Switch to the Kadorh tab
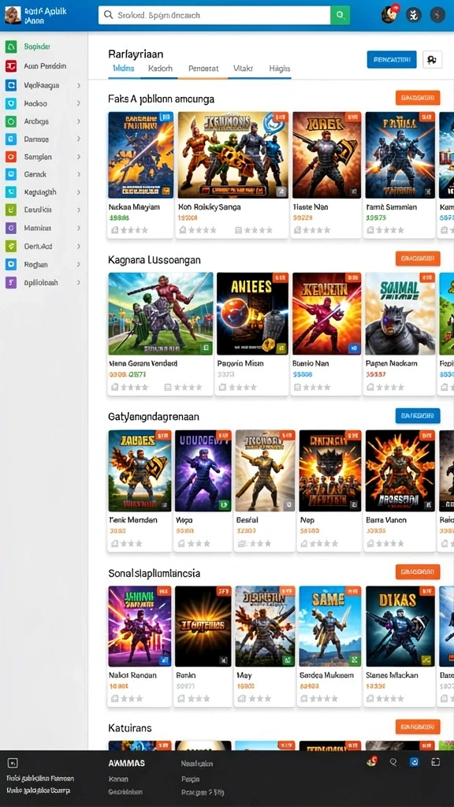This screenshot has width=454, height=807. click(x=160, y=68)
